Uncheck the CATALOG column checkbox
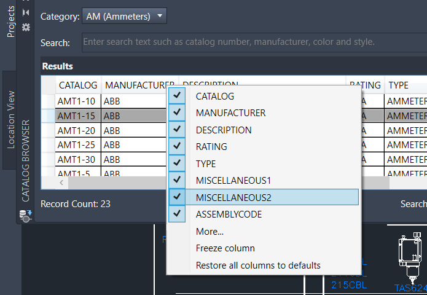This screenshot has width=427, height=295. (x=177, y=96)
